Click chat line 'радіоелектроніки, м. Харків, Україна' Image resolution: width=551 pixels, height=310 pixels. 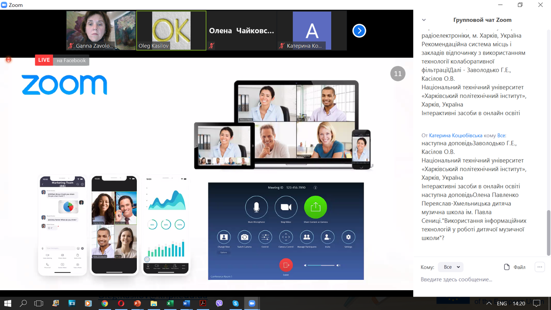tap(471, 35)
